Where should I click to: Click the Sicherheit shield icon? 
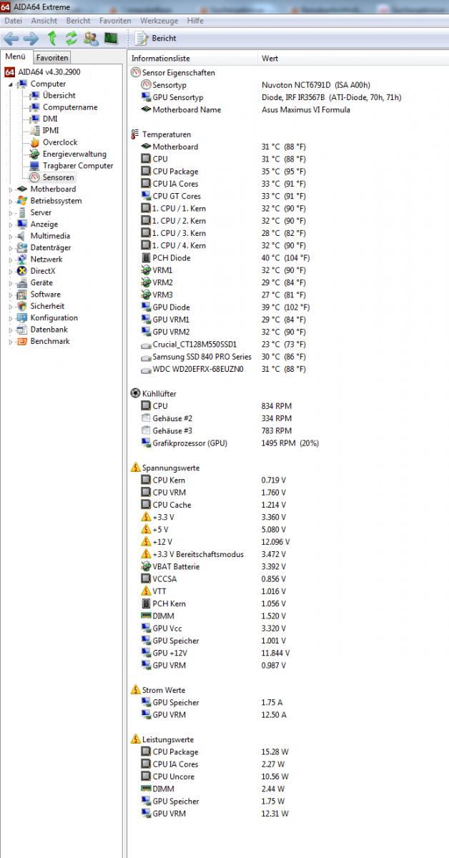click(x=22, y=306)
